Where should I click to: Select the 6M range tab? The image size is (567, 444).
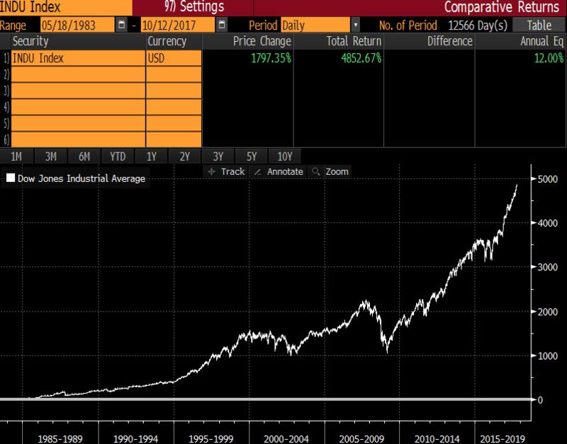[84, 156]
